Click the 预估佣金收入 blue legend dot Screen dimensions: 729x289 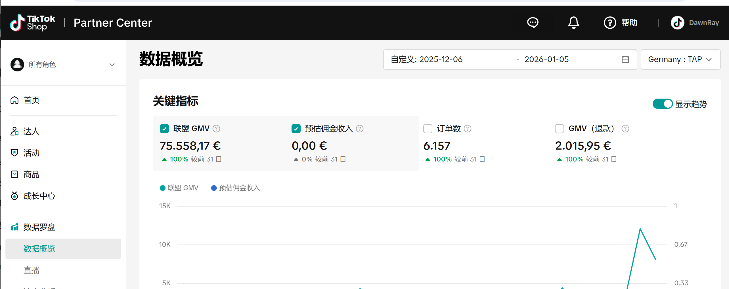click(x=214, y=188)
